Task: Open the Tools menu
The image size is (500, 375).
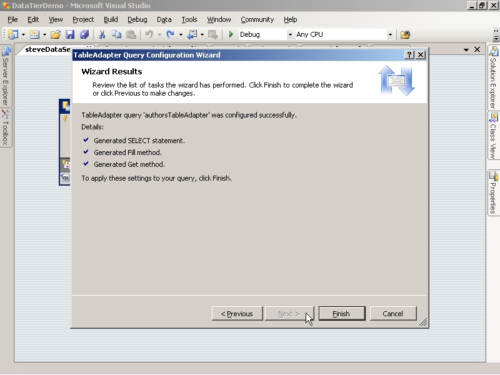Action: point(189,19)
